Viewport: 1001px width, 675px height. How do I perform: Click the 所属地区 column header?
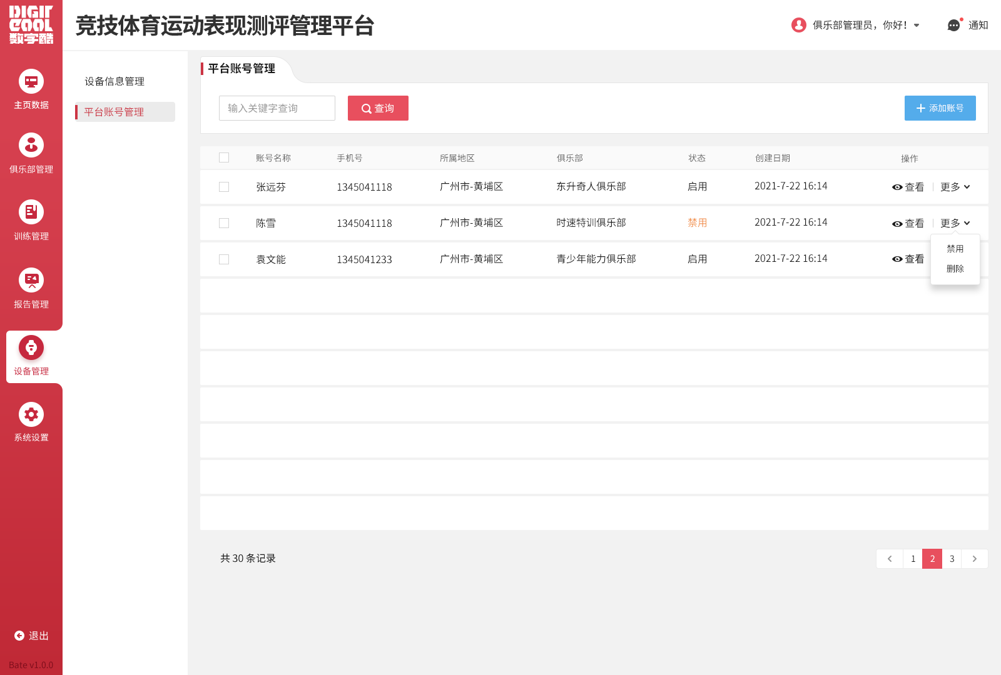point(457,158)
